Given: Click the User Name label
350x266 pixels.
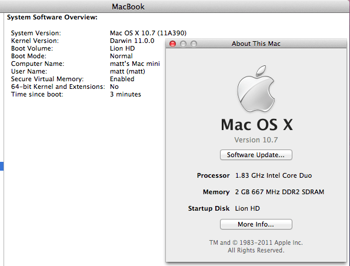Looking at the screenshot, I should [29, 71].
